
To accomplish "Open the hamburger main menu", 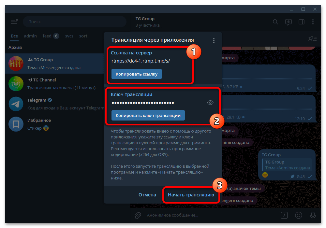I will (14, 21).
